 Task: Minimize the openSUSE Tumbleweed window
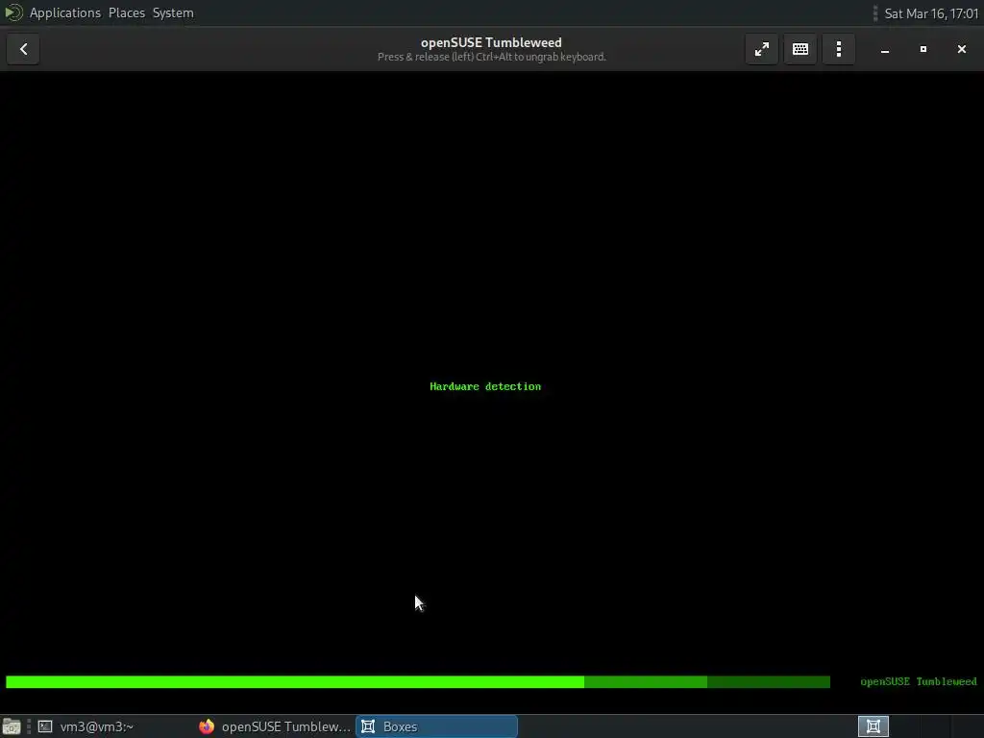coord(885,49)
